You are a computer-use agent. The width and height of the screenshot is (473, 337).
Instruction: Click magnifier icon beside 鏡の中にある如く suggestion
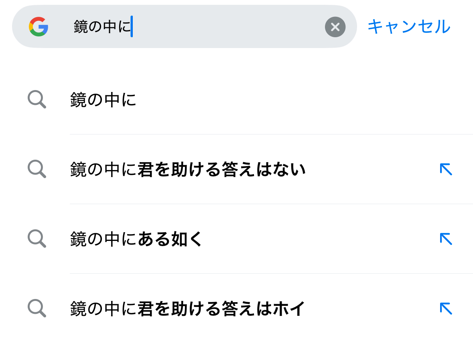(x=37, y=239)
